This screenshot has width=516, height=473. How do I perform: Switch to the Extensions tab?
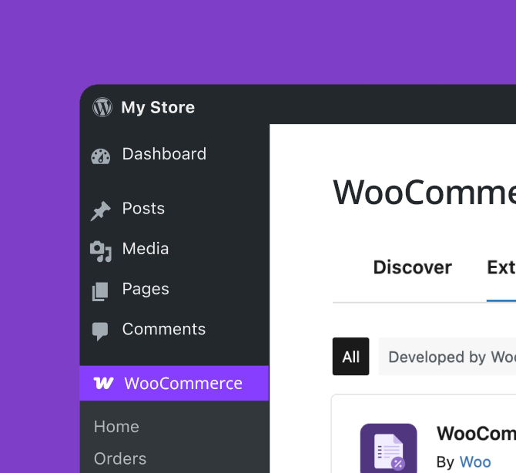tap(501, 267)
